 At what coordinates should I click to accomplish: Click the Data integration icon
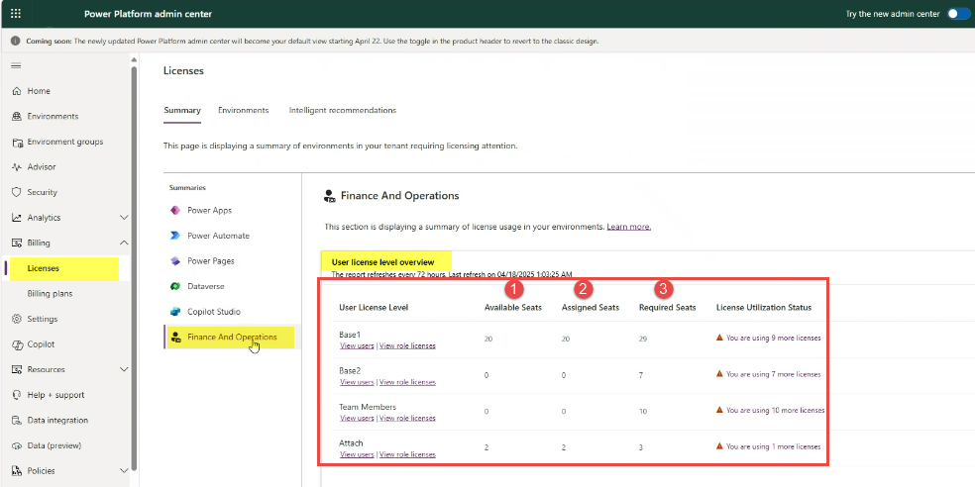tap(17, 421)
